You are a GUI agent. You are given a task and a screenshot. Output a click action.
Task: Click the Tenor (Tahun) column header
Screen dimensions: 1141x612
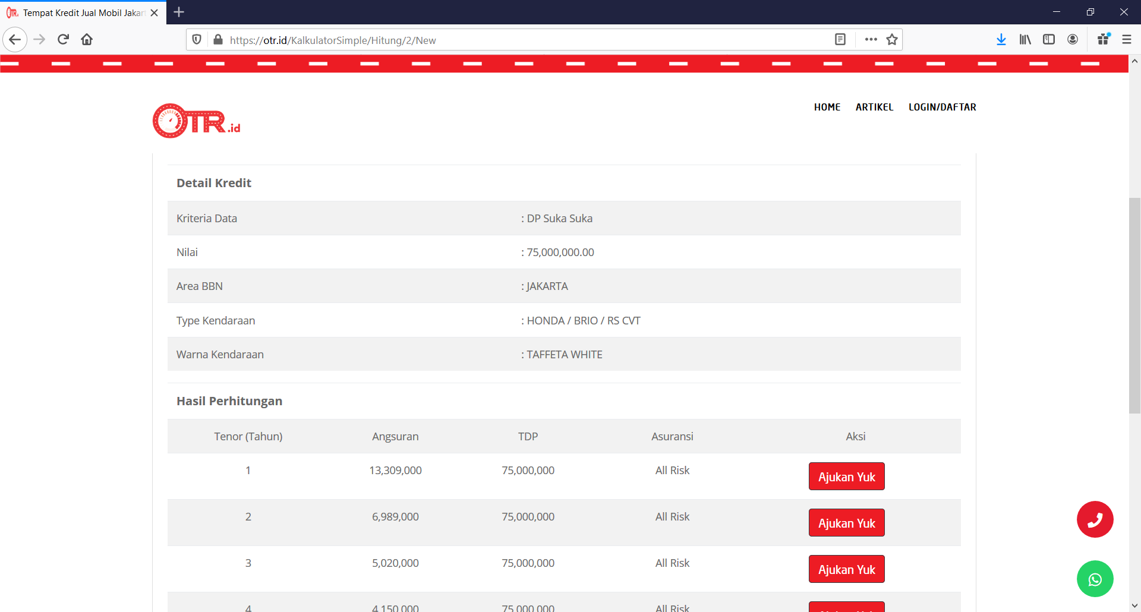pyautogui.click(x=248, y=437)
